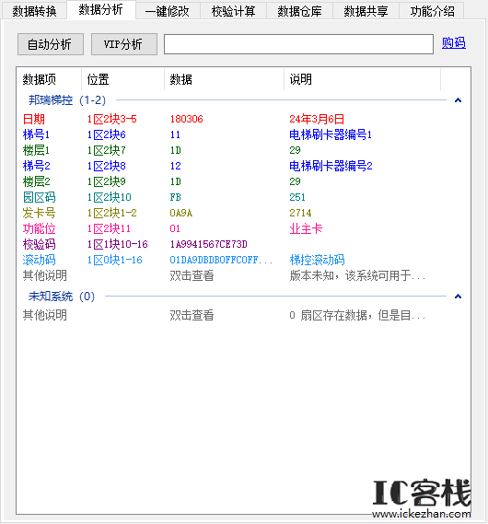The image size is (488, 524).
Task: Open the 数据共享 tab
Action: [x=366, y=11]
